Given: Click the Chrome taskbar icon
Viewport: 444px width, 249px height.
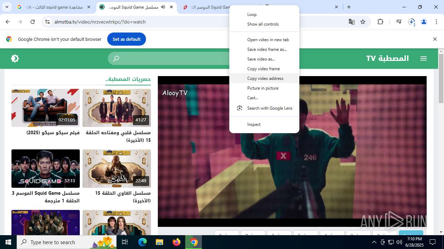Looking at the screenshot, I should [x=194, y=242].
